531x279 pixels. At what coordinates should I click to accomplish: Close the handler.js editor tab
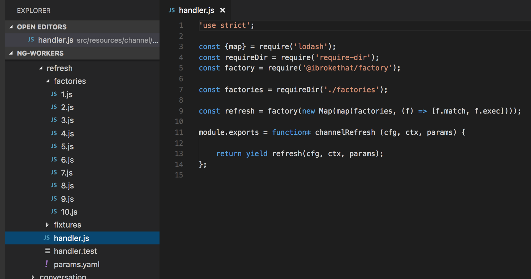click(223, 10)
